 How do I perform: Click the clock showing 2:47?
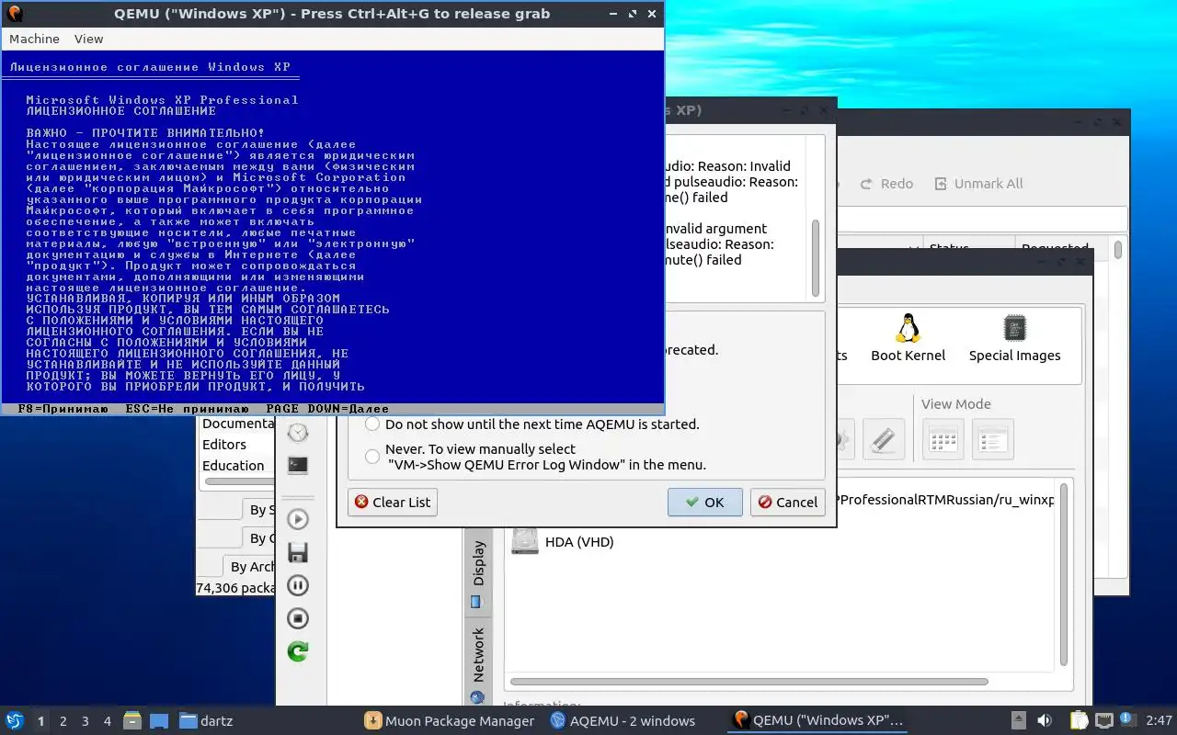pos(1159,720)
